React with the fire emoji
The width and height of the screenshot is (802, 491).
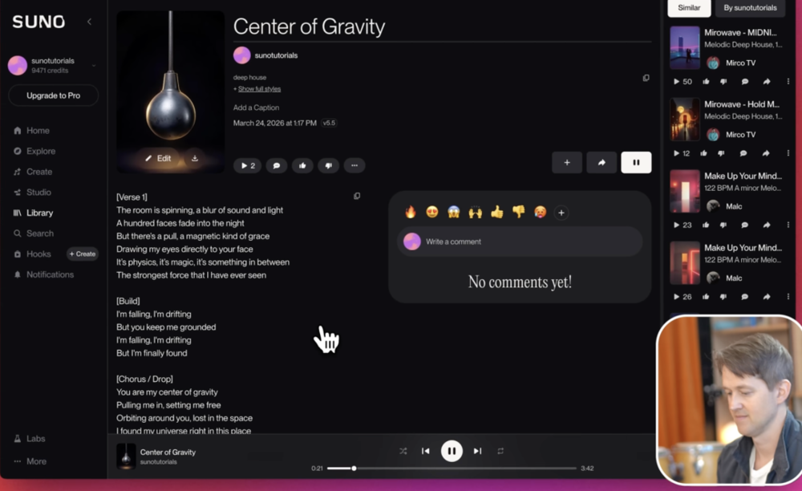point(411,213)
